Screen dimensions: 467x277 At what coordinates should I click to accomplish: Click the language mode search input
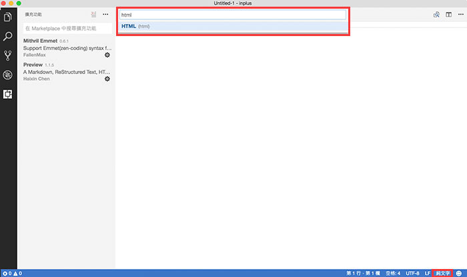point(233,15)
